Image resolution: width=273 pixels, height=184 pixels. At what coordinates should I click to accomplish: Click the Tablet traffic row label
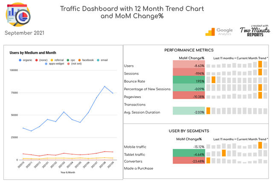click(x=134, y=155)
